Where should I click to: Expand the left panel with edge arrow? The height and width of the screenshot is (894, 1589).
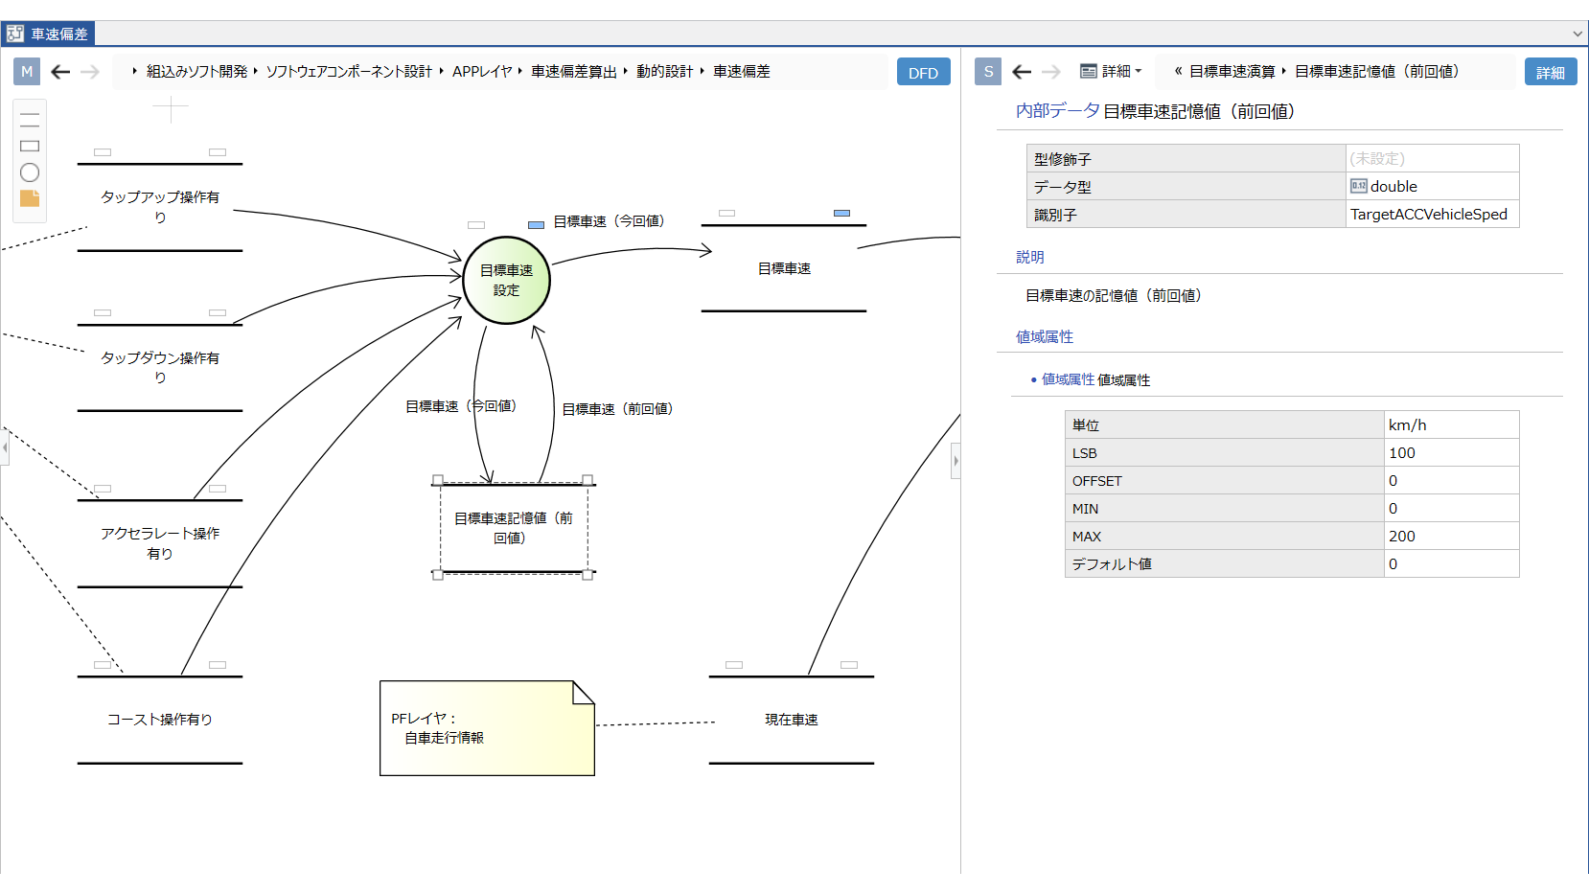(5, 447)
